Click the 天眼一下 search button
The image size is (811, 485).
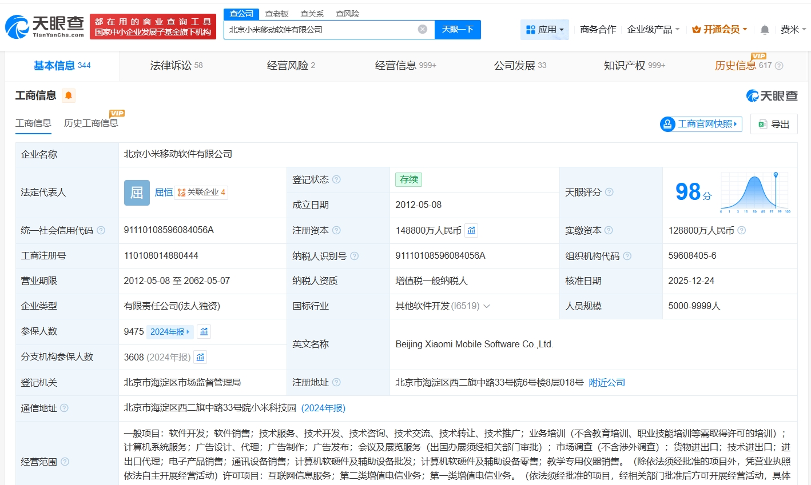tap(458, 29)
